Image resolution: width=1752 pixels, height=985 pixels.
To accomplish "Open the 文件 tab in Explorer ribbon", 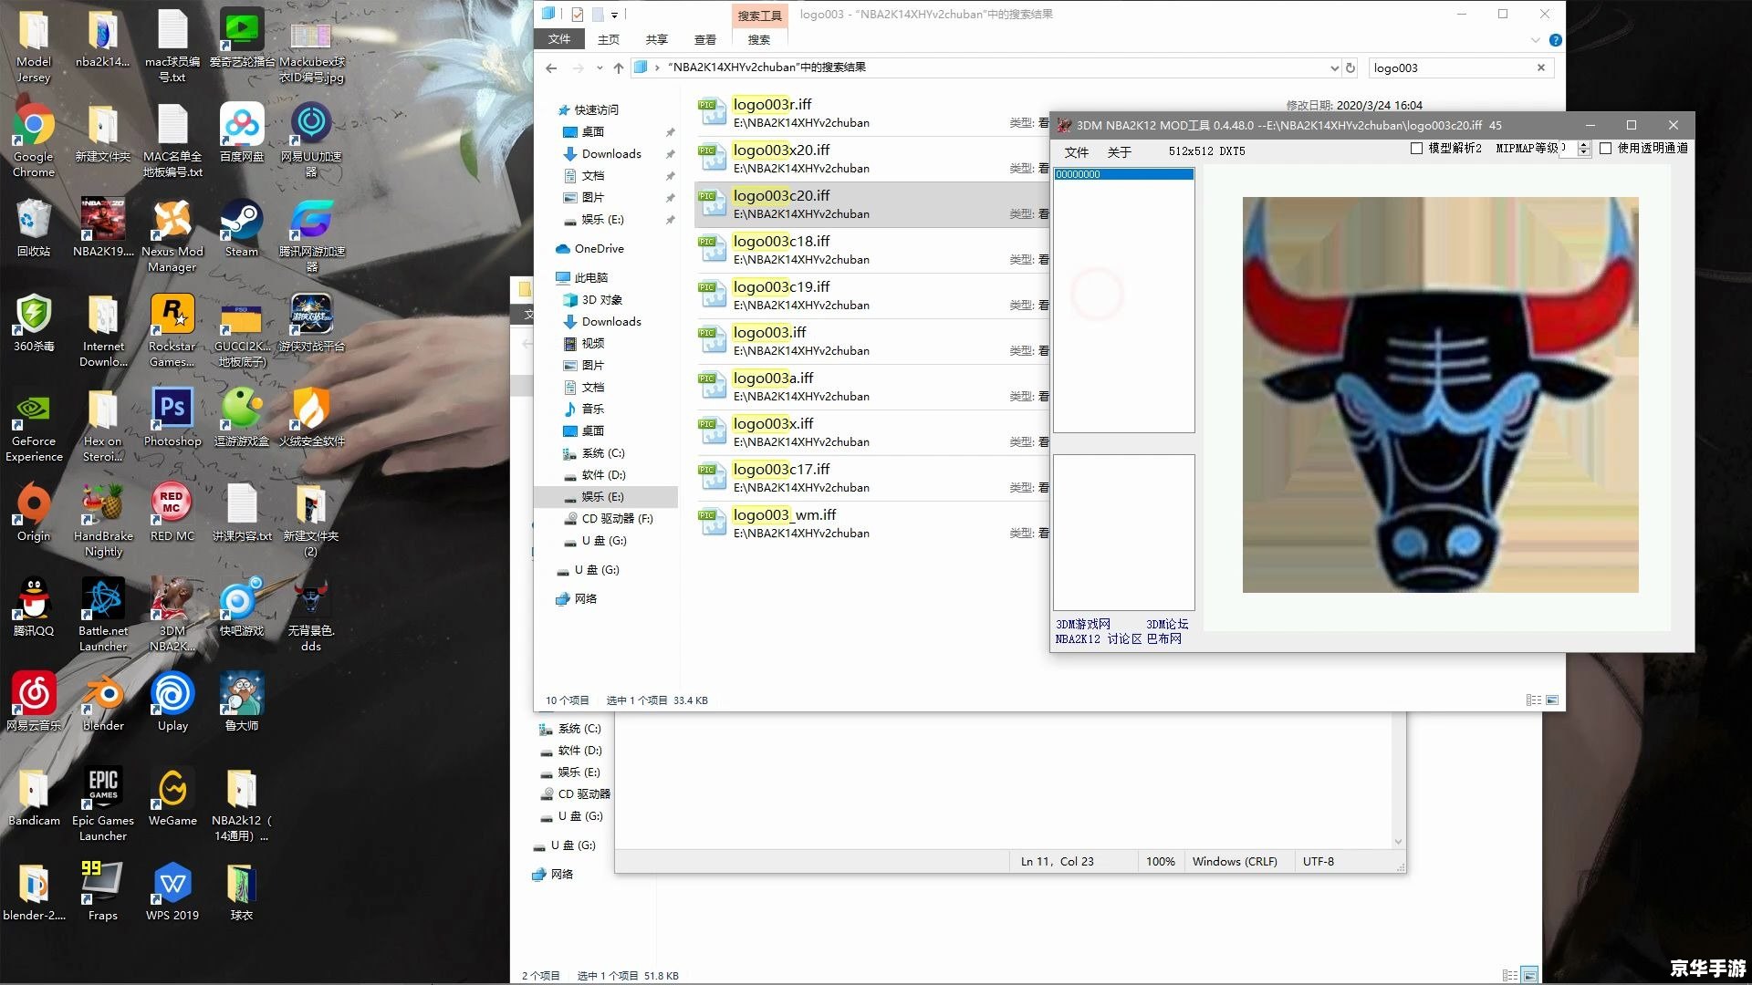I will [x=559, y=39].
